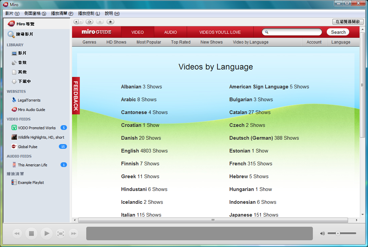Open Albanian 3 Shows link

click(x=141, y=87)
